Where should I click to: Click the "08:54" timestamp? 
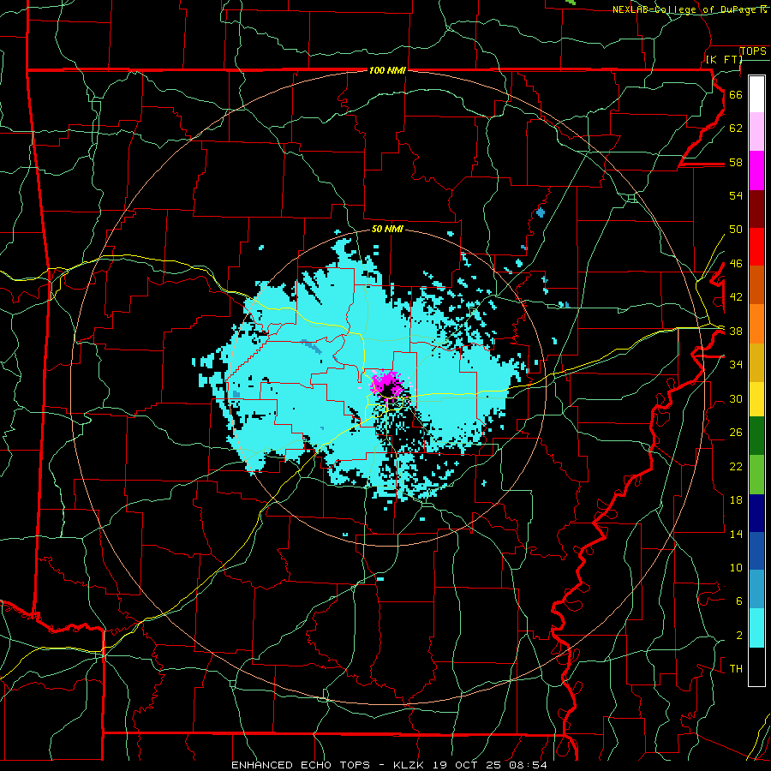click(x=528, y=765)
